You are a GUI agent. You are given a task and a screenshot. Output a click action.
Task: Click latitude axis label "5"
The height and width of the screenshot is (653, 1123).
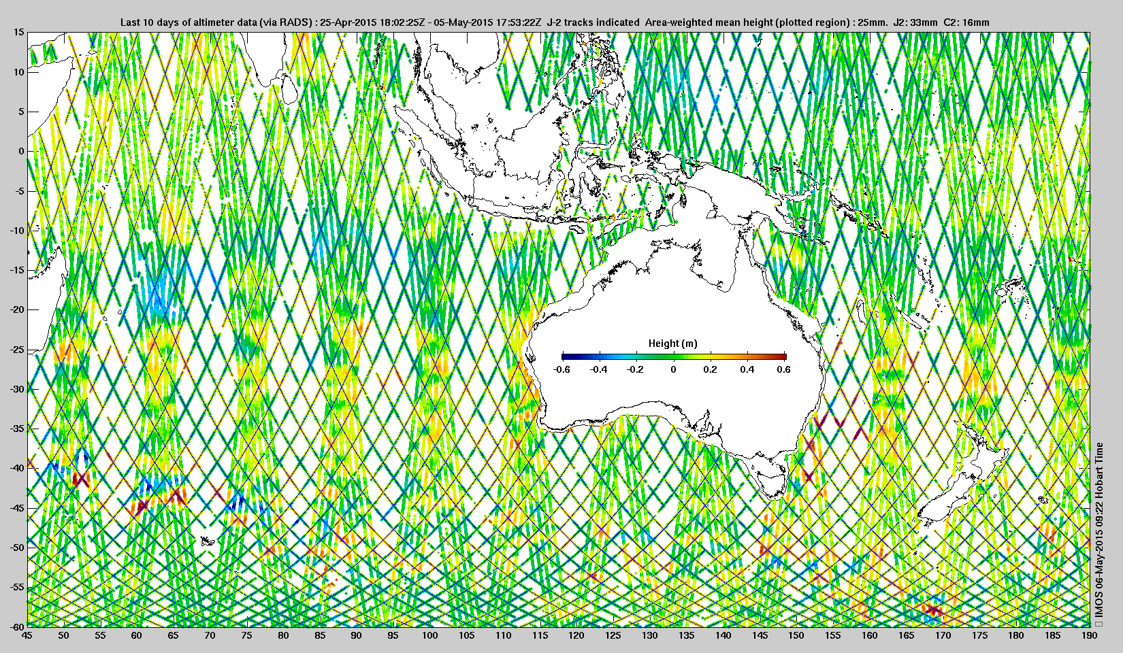tap(22, 112)
